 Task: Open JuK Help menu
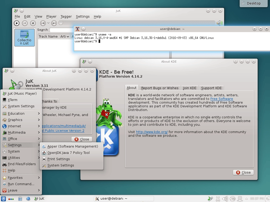pyautogui.click(x=98, y=17)
